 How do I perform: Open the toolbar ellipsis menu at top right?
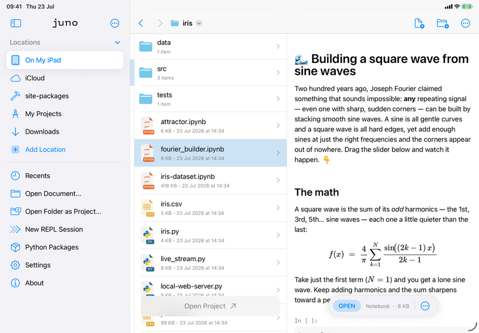coord(465,23)
